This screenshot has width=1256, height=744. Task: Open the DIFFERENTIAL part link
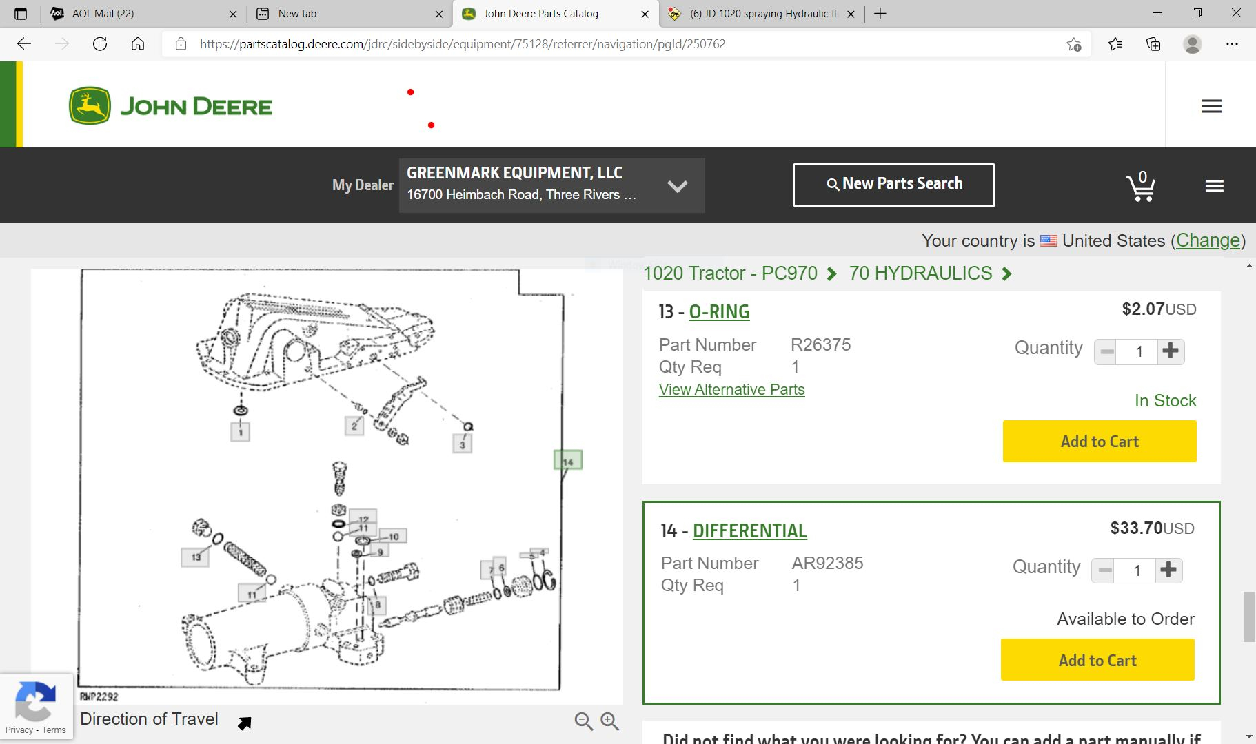750,531
